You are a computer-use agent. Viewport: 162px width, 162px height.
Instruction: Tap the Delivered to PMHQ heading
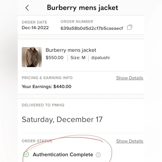(x=43, y=105)
